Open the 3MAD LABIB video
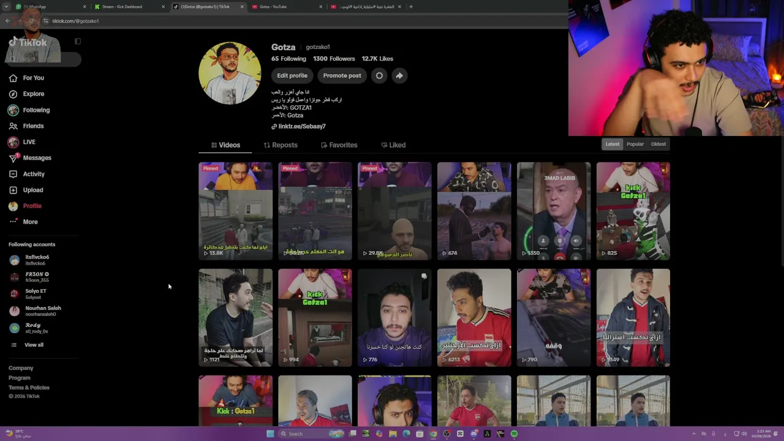Screen dimensions: 784x441 pyautogui.click(x=554, y=211)
